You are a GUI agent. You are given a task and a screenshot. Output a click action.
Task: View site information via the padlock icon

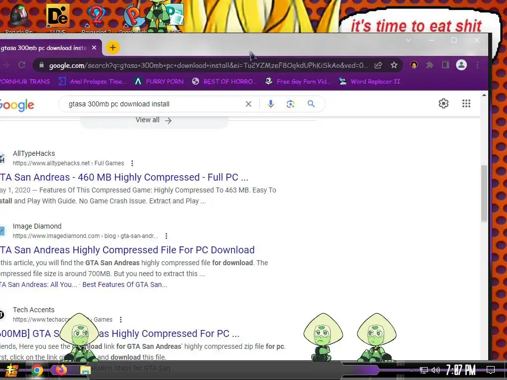pos(42,65)
